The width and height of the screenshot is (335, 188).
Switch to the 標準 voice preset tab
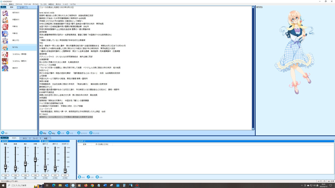coord(12,7)
